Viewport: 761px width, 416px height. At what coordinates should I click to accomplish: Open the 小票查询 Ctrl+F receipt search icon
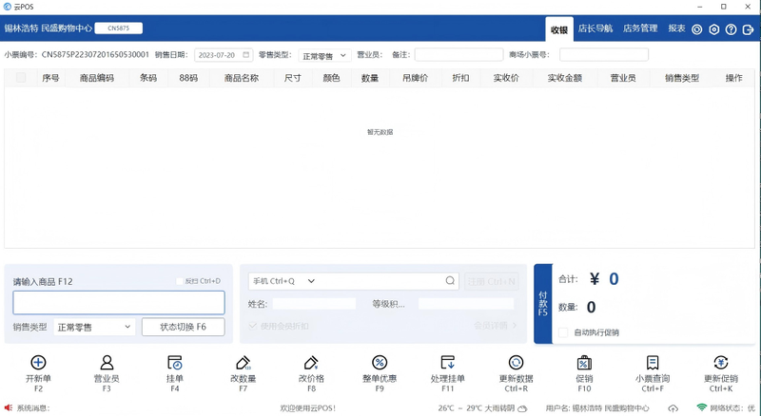click(653, 363)
